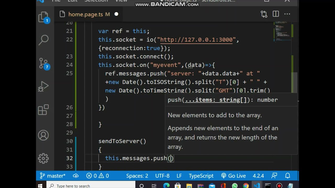Click push signature text in parameter hint
This screenshot has height=188, width=335.
tap(223, 100)
